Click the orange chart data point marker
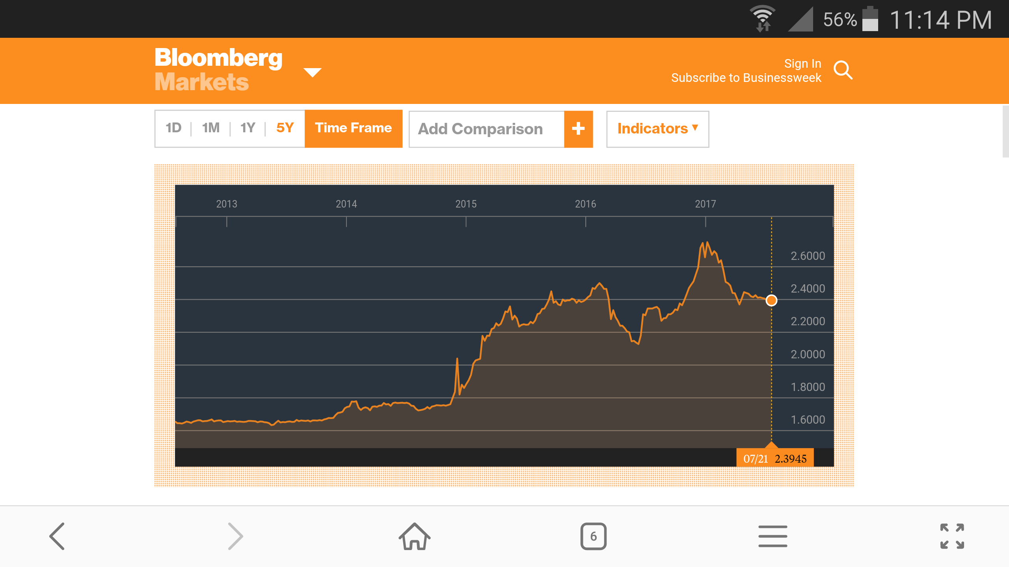Image resolution: width=1009 pixels, height=567 pixels. coord(771,300)
